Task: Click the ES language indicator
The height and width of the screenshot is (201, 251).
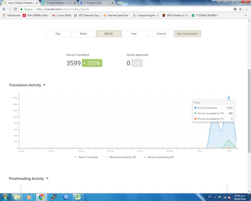Action: click(210, 197)
